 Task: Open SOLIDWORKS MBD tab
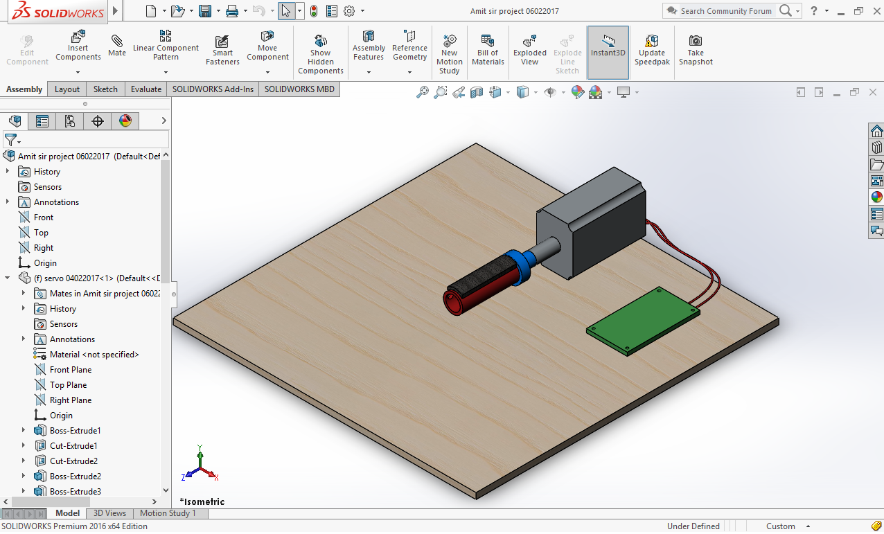tap(299, 89)
